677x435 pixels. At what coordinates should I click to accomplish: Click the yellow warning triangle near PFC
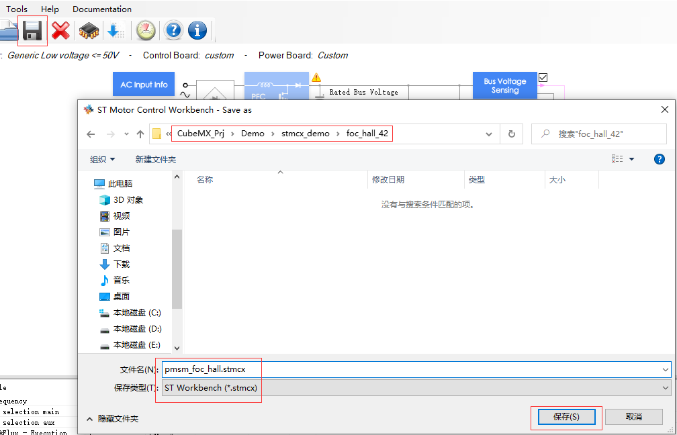(x=316, y=77)
